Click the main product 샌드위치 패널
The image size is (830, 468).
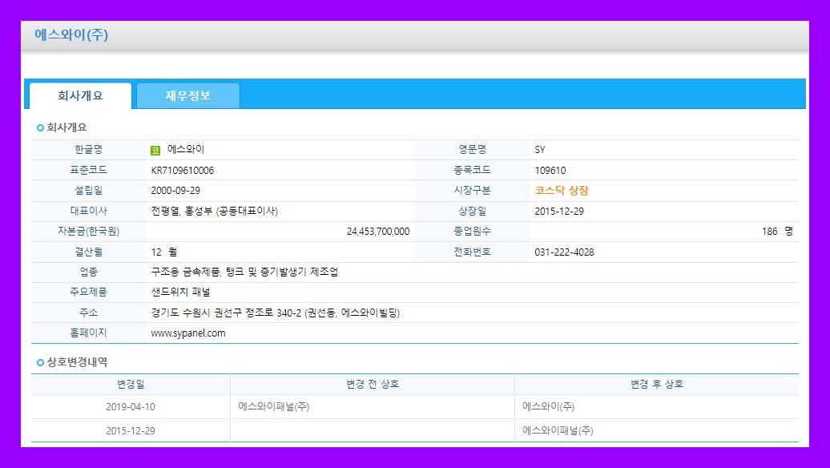[180, 292]
